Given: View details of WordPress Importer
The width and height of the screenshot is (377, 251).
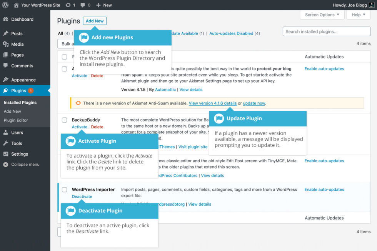Looking at the screenshot, I should pyautogui.click(x=200, y=204).
